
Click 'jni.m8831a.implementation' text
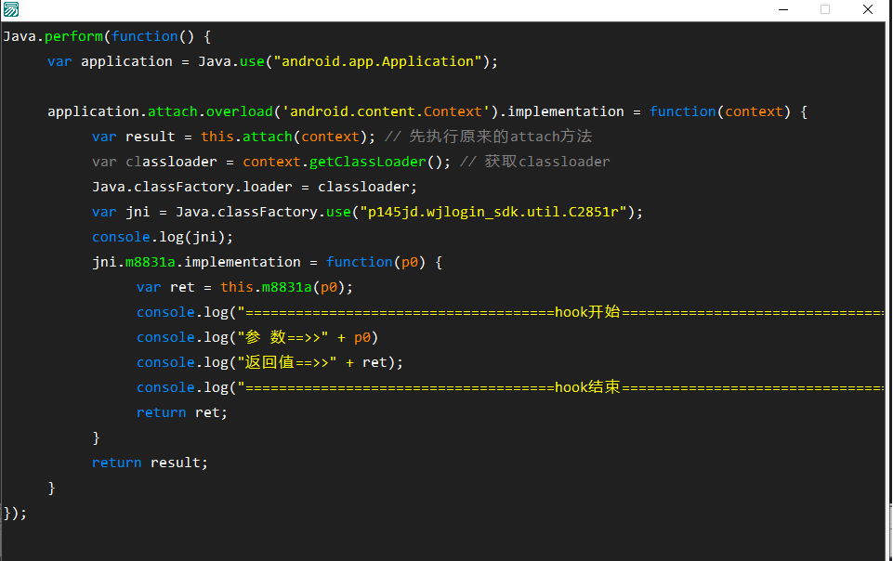196,262
